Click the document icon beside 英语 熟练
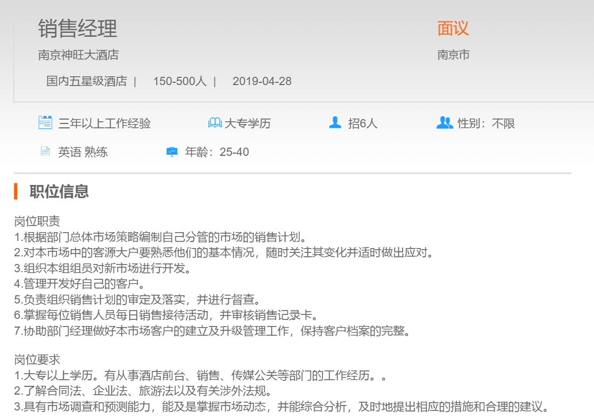Screen dimensions: 594x416 point(45,151)
